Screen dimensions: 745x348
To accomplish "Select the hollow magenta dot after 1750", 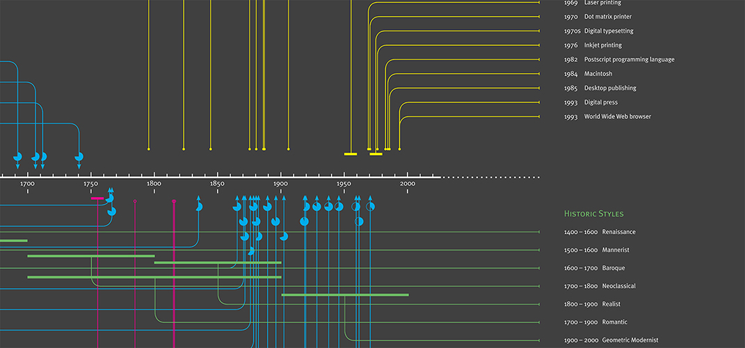I will [135, 202].
